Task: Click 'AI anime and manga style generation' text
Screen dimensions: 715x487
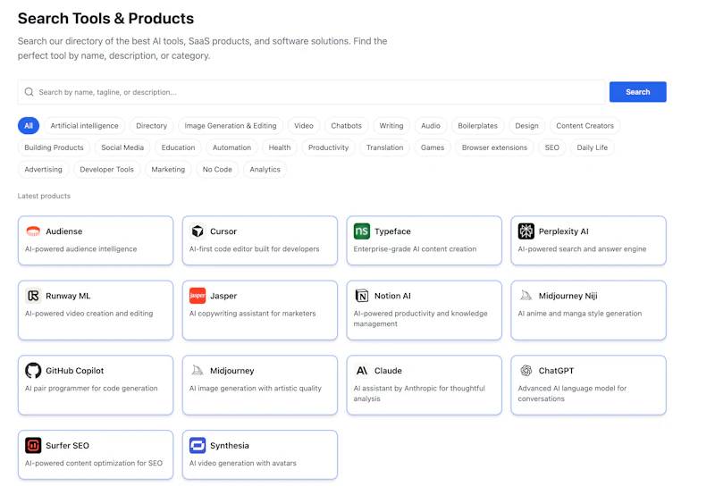Action: [579, 314]
